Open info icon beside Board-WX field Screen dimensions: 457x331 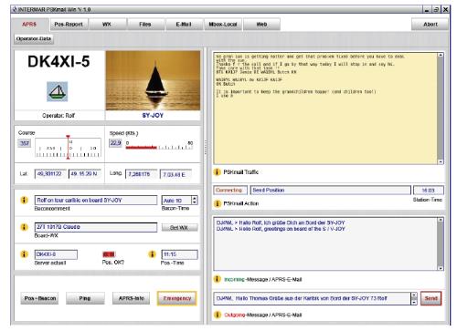click(x=24, y=227)
